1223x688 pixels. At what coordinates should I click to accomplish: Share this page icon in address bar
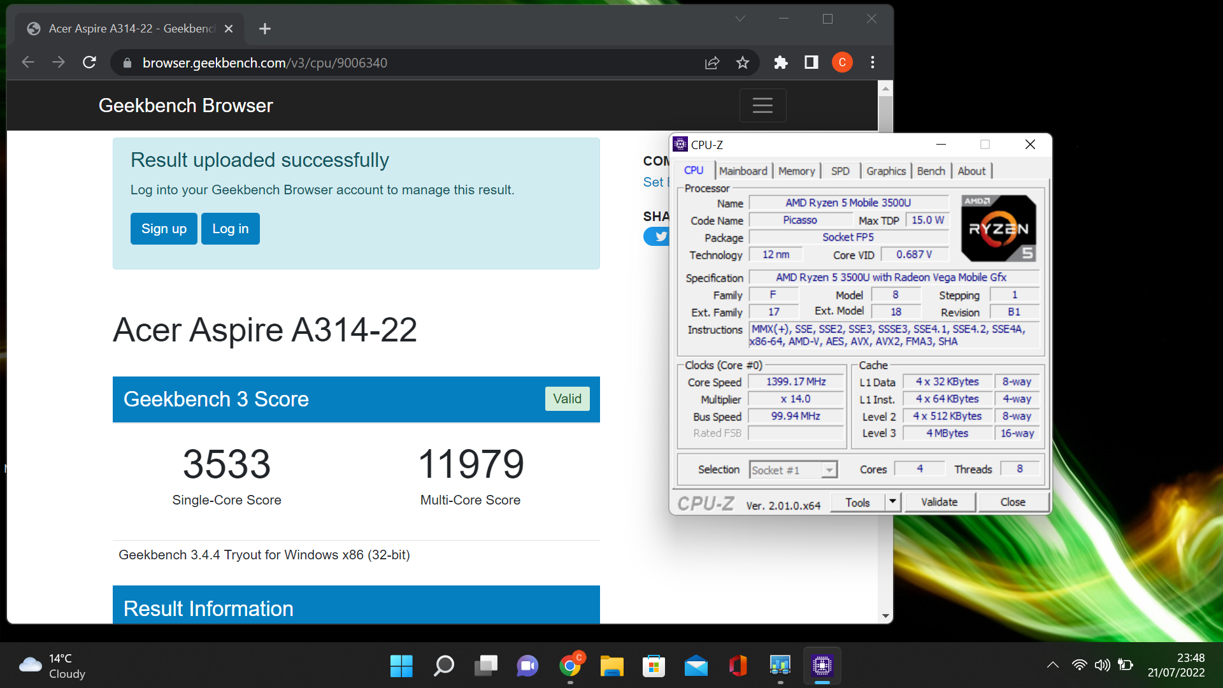(x=712, y=62)
